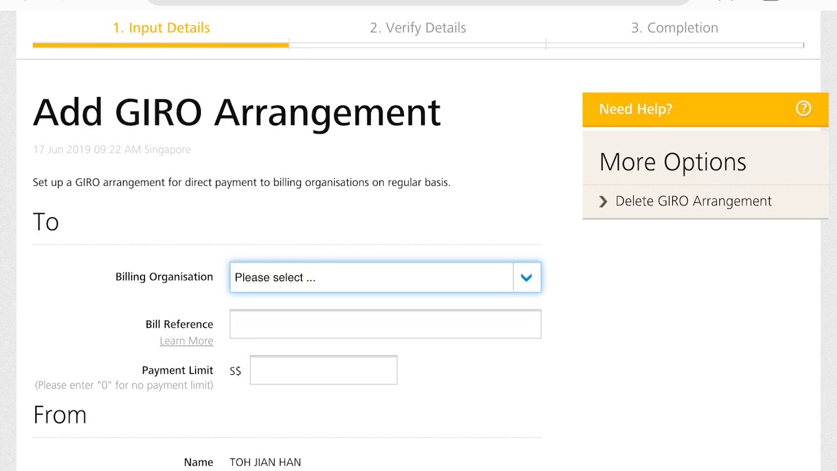Screen dimensions: 837x471
Task: Click the chevron beside Delete GIRO Arrangement
Action: [x=603, y=201]
